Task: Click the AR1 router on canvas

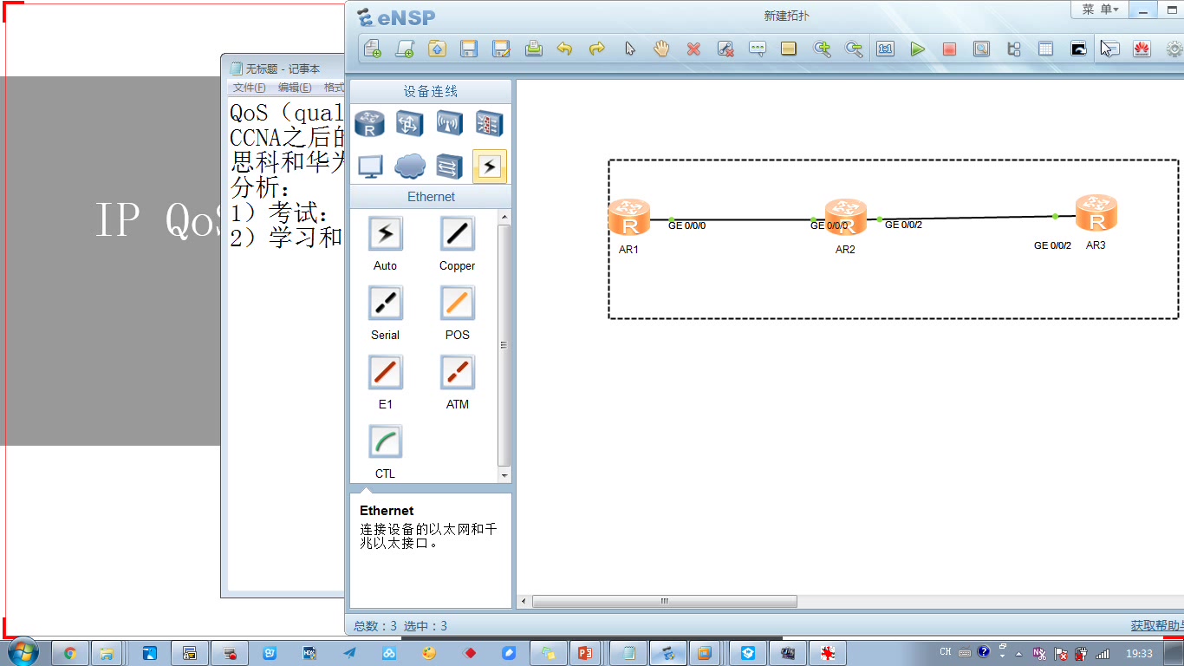Action: [x=629, y=218]
